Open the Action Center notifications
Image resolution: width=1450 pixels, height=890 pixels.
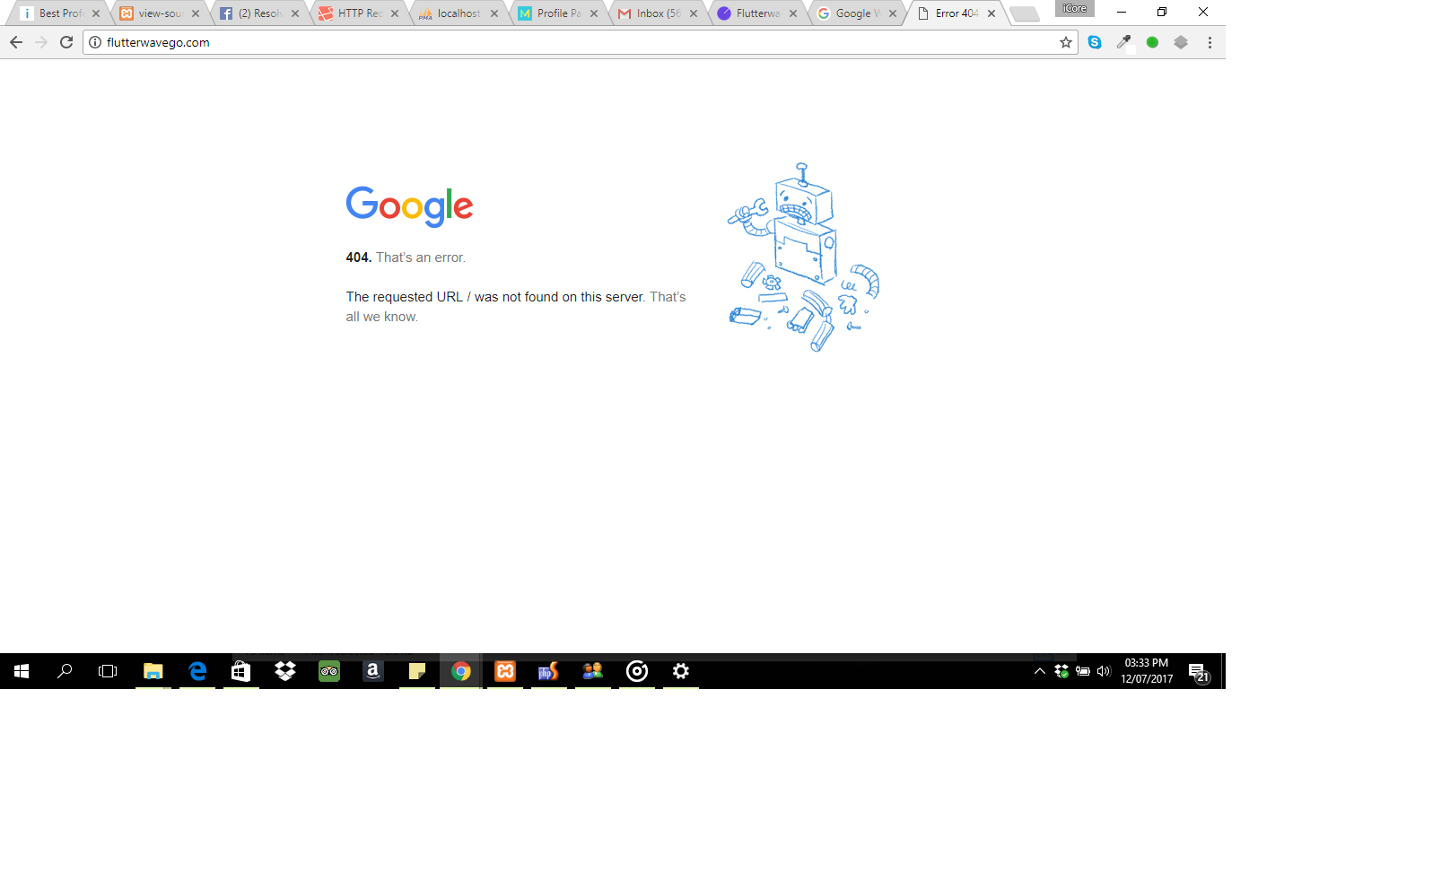[x=1199, y=672]
